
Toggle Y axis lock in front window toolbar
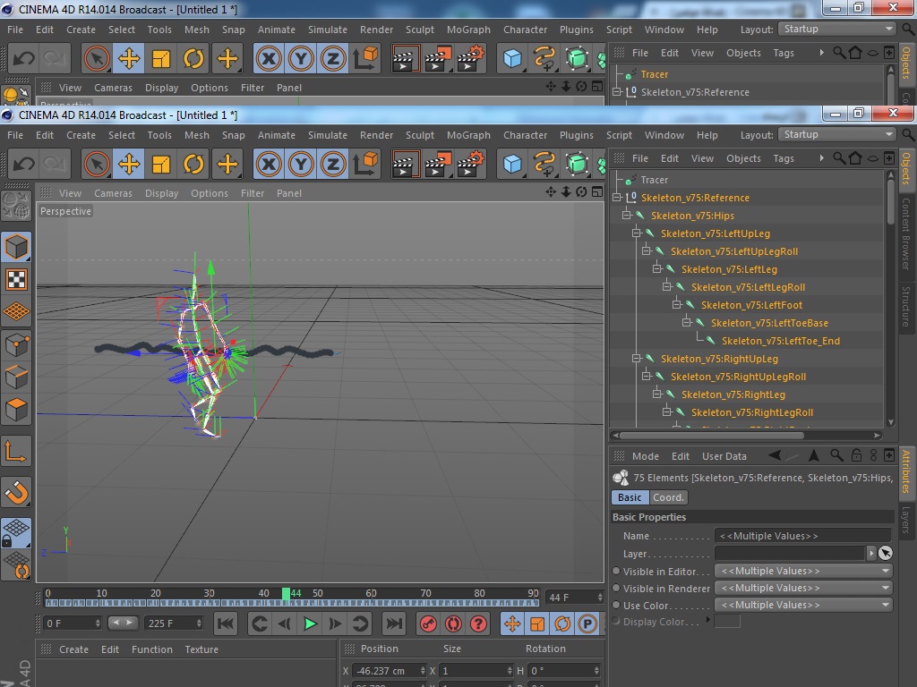[x=301, y=165]
